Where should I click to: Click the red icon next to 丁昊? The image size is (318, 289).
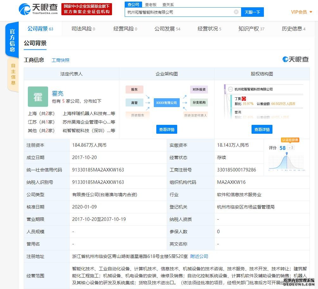tap(244, 99)
